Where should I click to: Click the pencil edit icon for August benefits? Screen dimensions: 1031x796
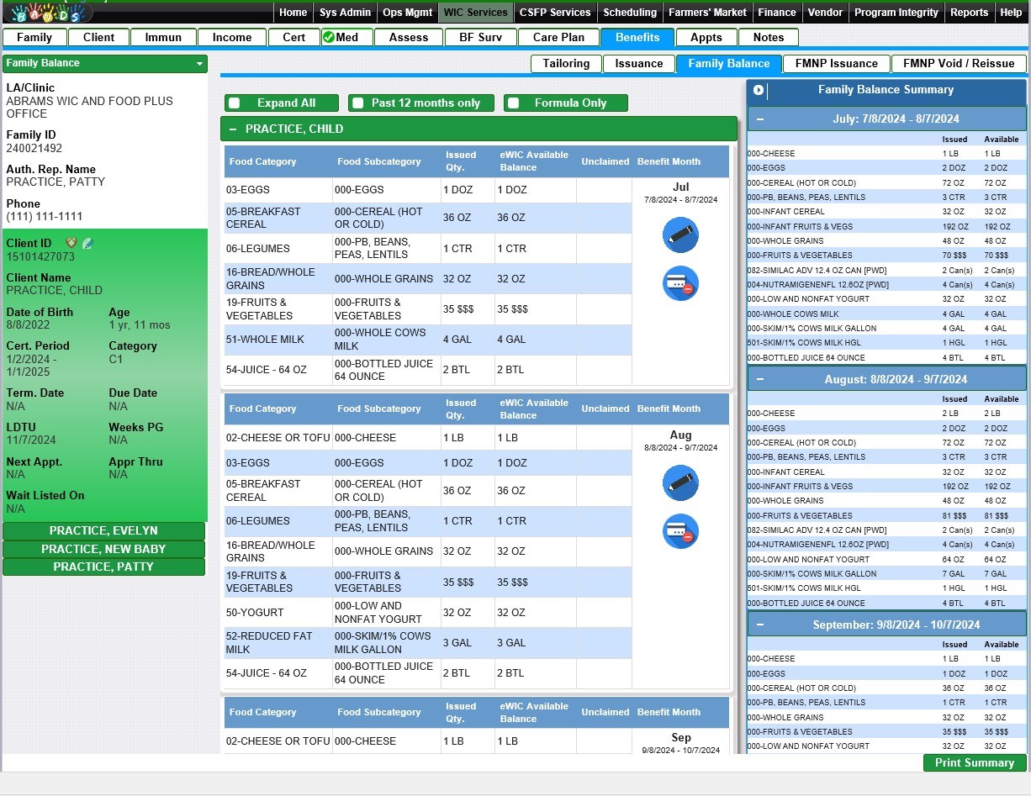680,482
